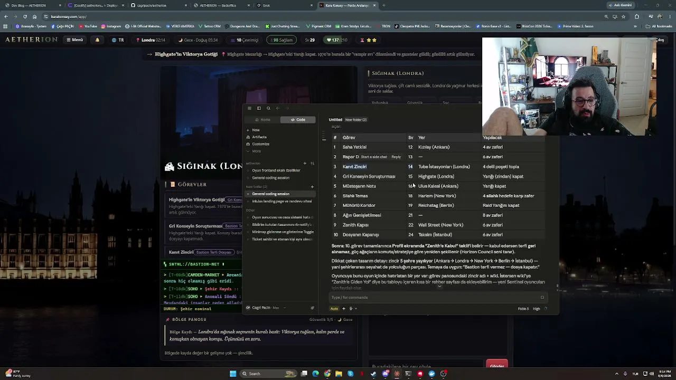
Task: Start a New session in sidebar
Action: (x=256, y=130)
